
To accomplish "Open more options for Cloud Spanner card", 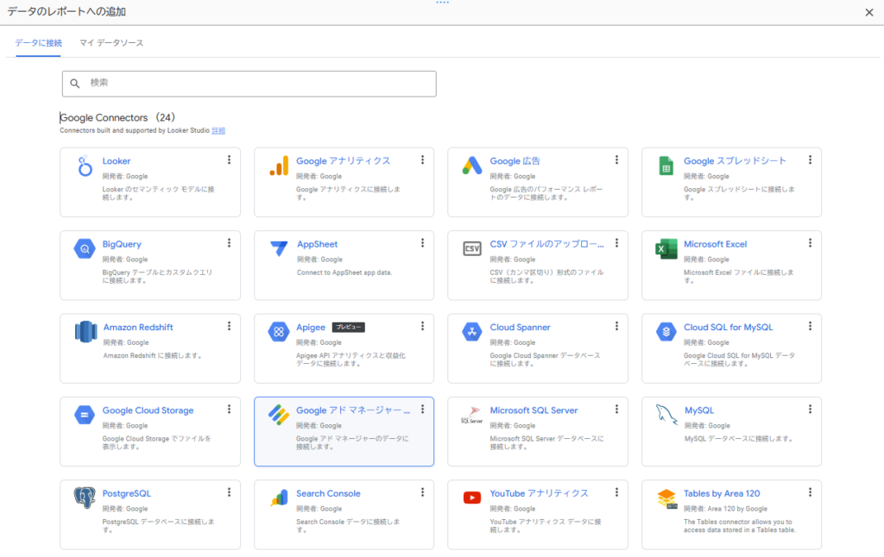I will coord(616,327).
